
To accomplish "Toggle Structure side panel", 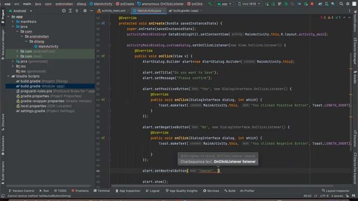I will [x=3, y=122].
